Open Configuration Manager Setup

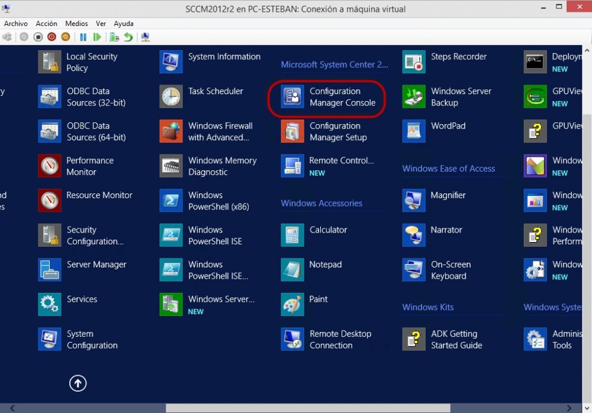coord(324,131)
